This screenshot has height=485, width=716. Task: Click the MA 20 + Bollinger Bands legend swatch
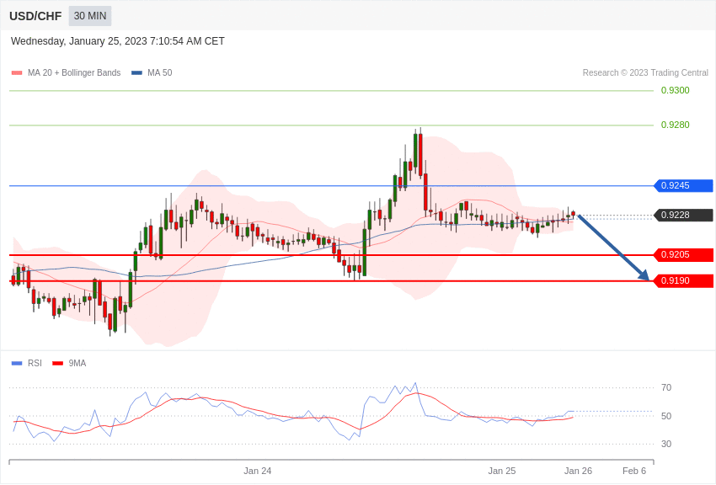pyautogui.click(x=17, y=73)
